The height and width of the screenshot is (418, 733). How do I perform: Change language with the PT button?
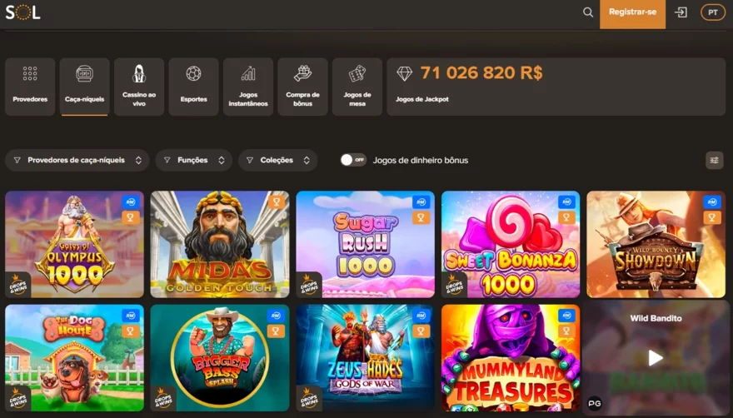pos(712,12)
